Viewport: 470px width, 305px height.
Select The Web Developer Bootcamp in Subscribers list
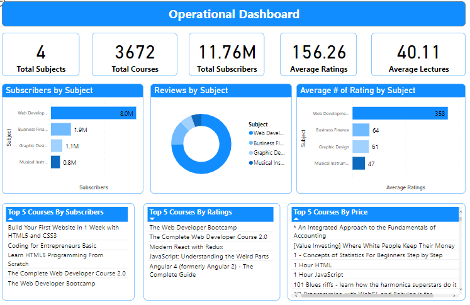(67, 283)
